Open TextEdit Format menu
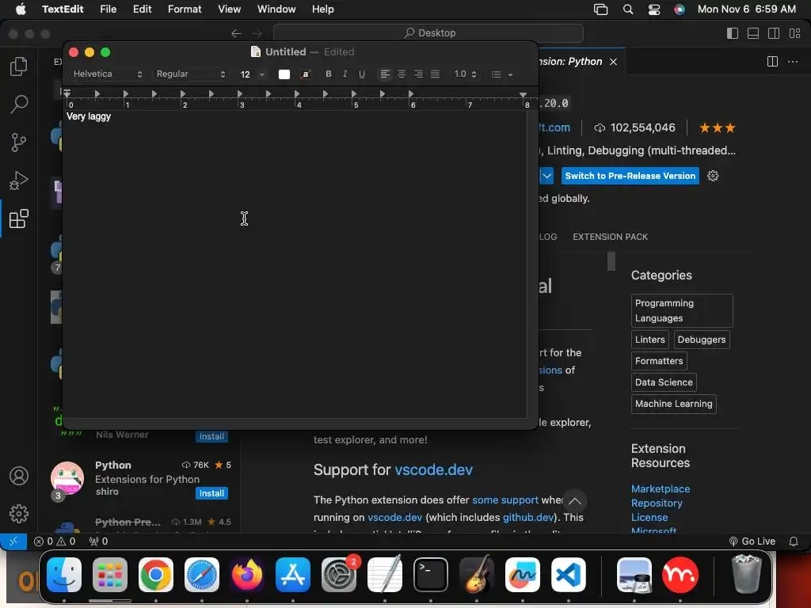This screenshot has height=608, width=811. [x=185, y=9]
